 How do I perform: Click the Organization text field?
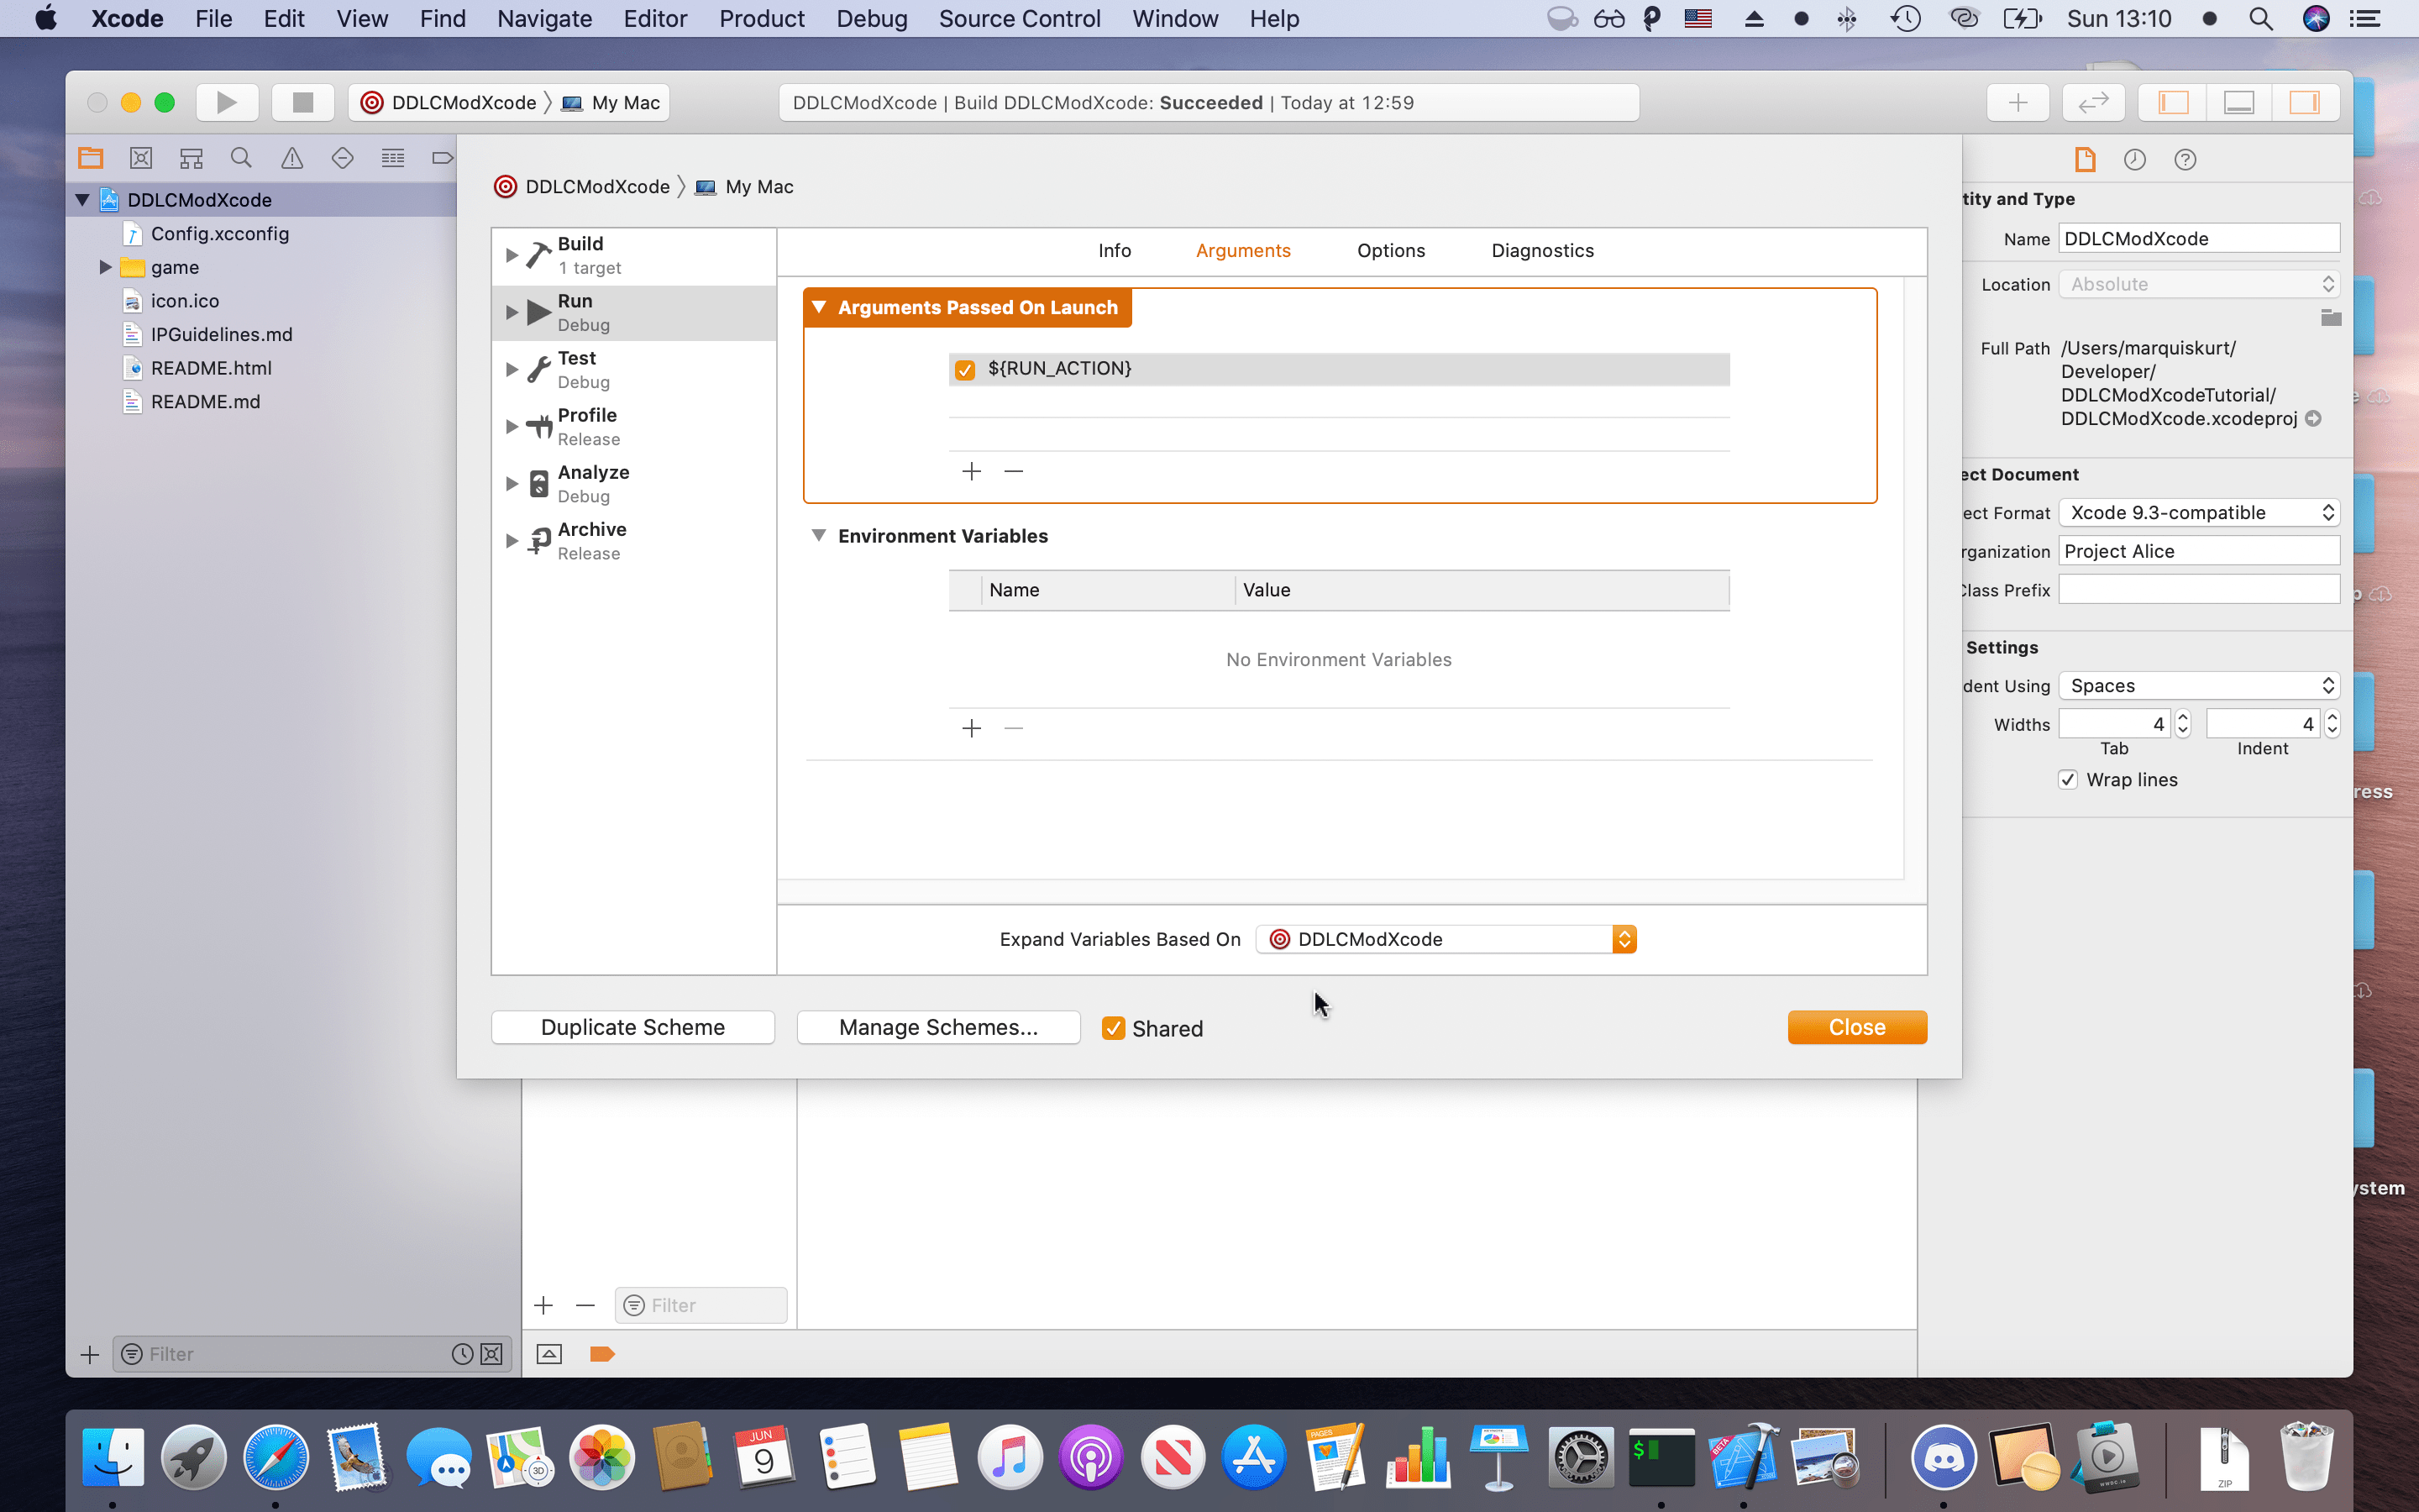pyautogui.click(x=2199, y=551)
